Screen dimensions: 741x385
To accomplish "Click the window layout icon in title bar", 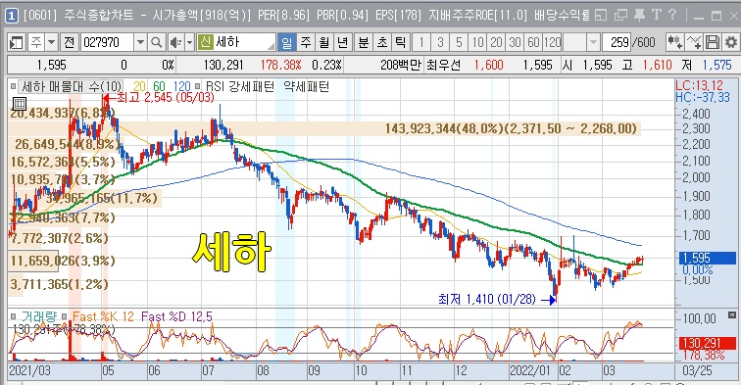I will 600,15.
